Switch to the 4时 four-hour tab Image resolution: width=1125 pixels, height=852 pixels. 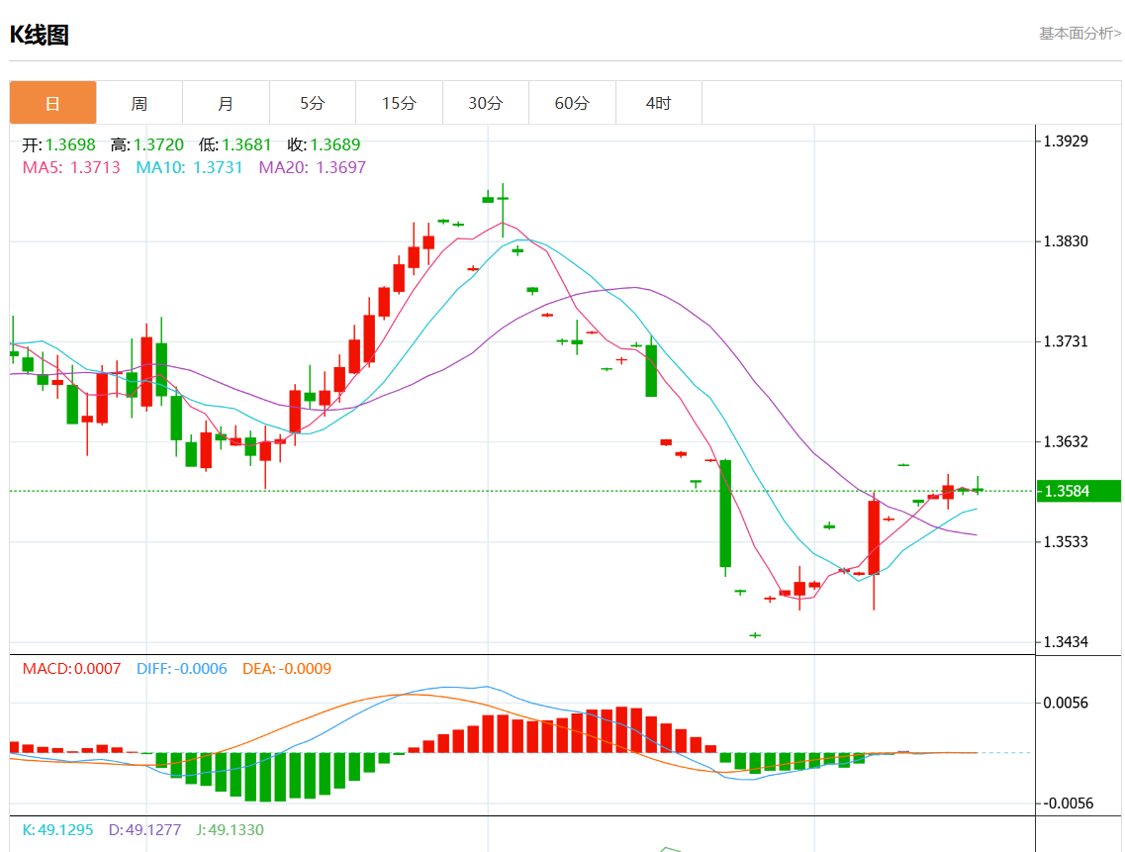pyautogui.click(x=659, y=103)
